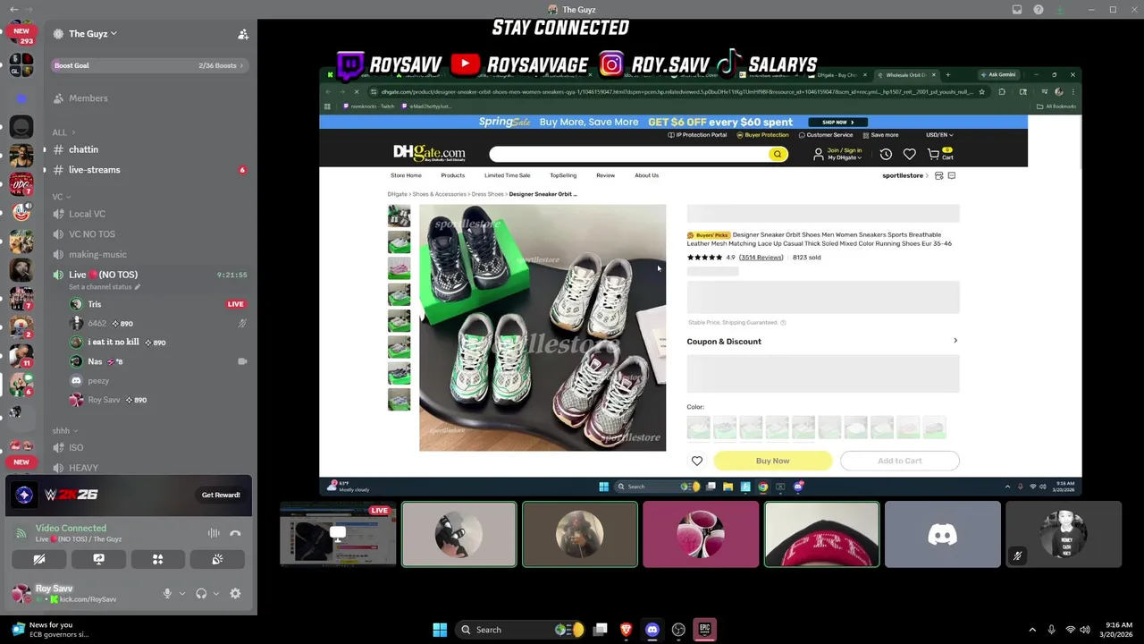Open the Boost Goal bar
This screenshot has width=1144, height=644.
[148, 65]
